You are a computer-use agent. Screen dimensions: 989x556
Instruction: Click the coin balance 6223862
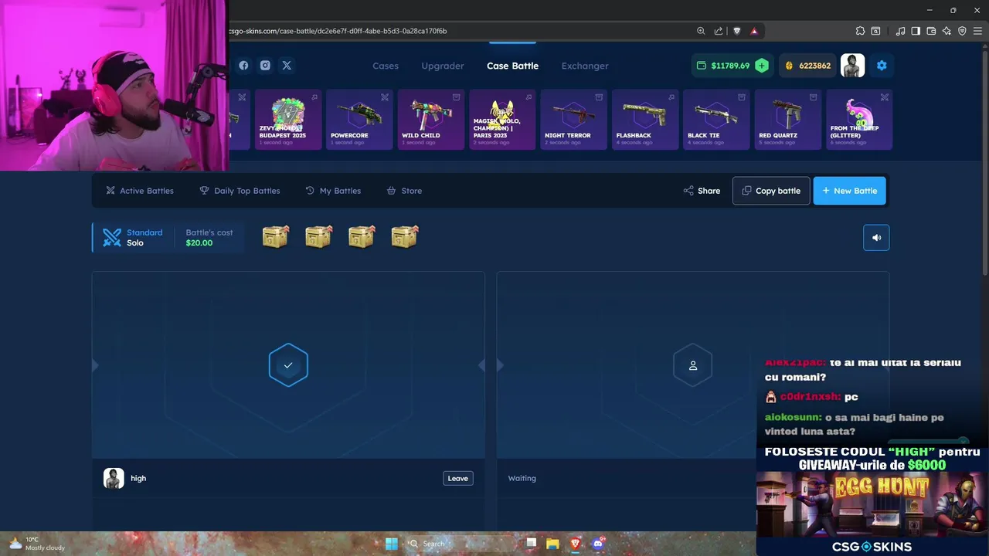[x=807, y=66]
